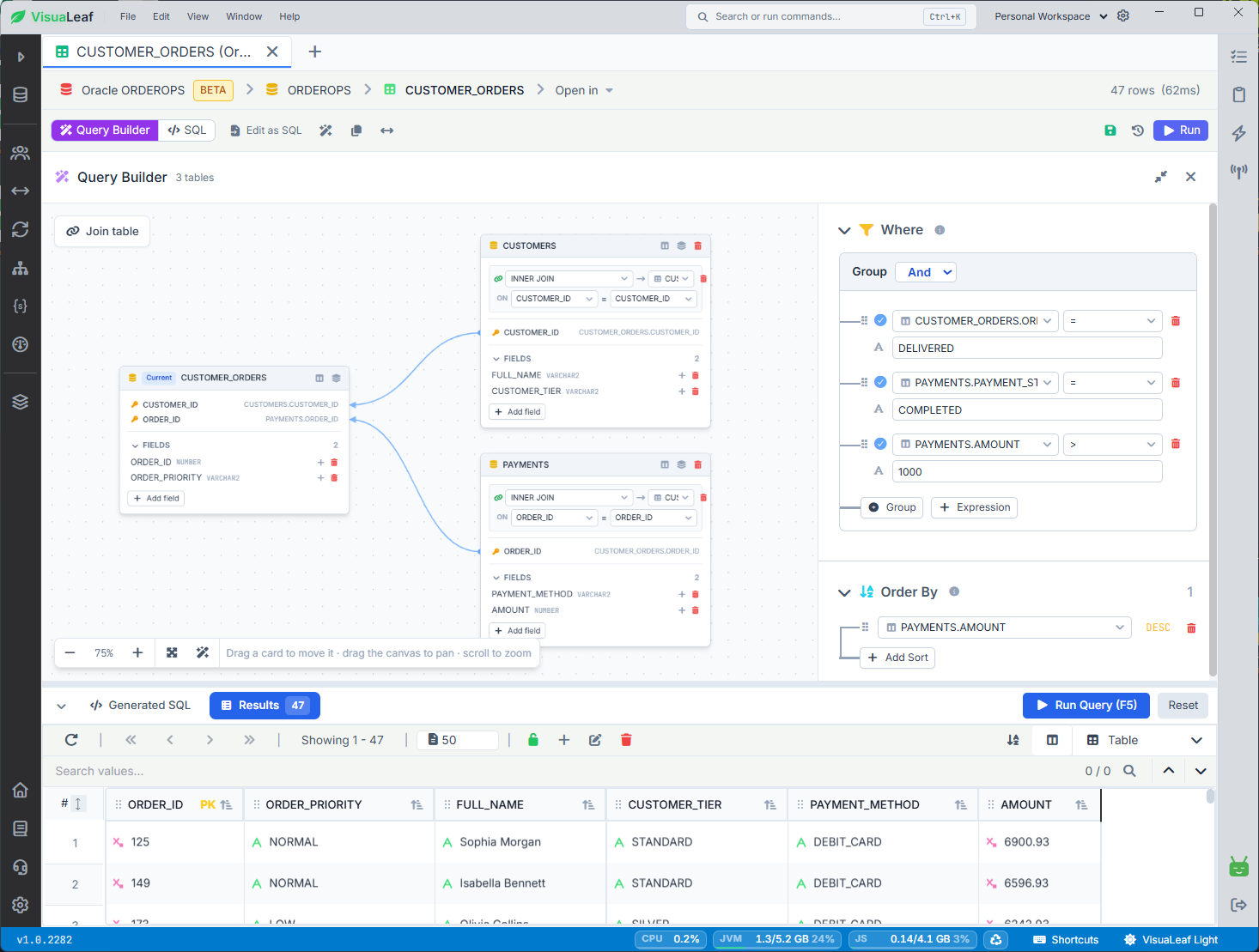Refresh the results grid
Screen dimensions: 1259x952
[x=71, y=740]
